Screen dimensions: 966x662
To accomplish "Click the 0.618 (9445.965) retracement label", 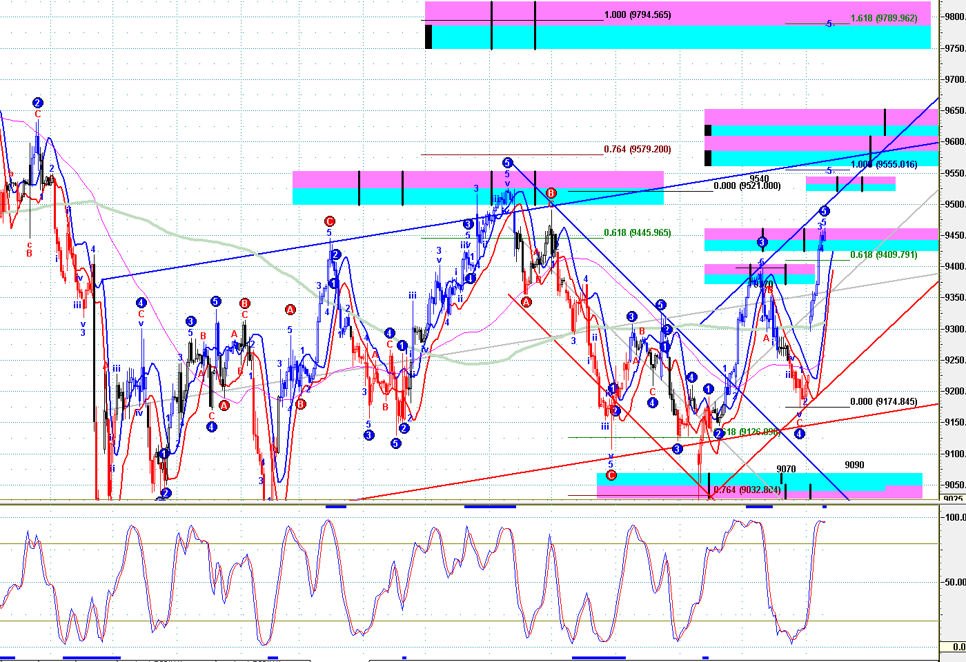I will coord(637,232).
